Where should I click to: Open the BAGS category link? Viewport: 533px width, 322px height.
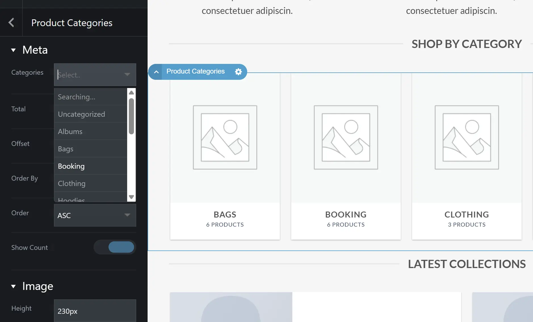pyautogui.click(x=225, y=214)
